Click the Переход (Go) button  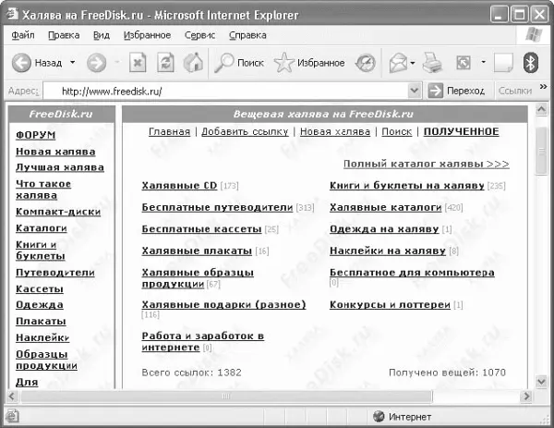pyautogui.click(x=456, y=92)
